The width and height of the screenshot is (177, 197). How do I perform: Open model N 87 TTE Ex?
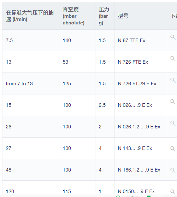[131, 40]
